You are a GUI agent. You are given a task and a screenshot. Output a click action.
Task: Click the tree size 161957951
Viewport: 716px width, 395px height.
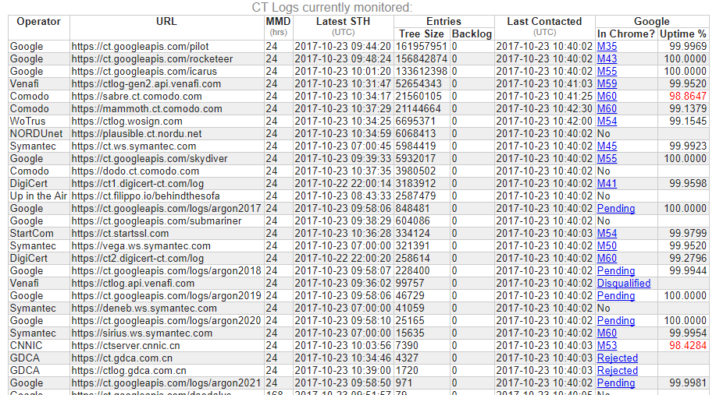422,47
